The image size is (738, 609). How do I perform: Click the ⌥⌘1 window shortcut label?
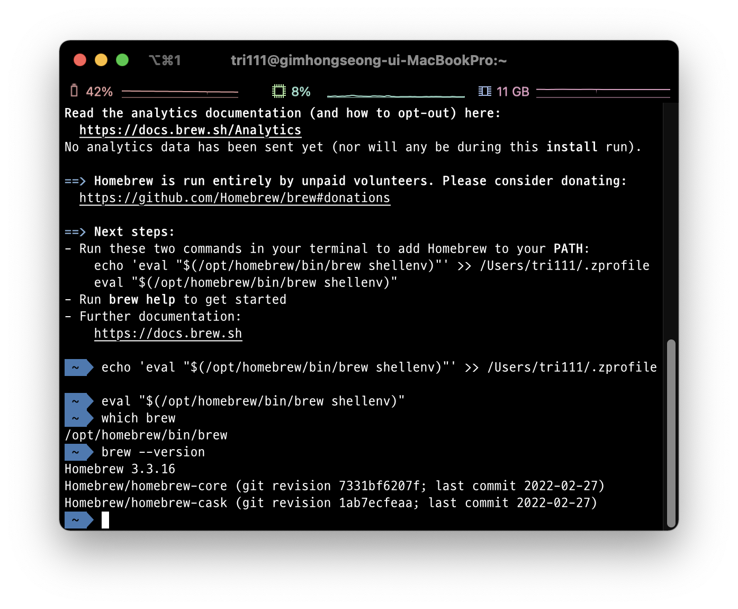coord(165,60)
